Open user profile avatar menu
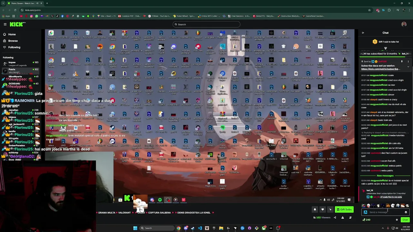This screenshot has height=232, width=413. click(404, 24)
